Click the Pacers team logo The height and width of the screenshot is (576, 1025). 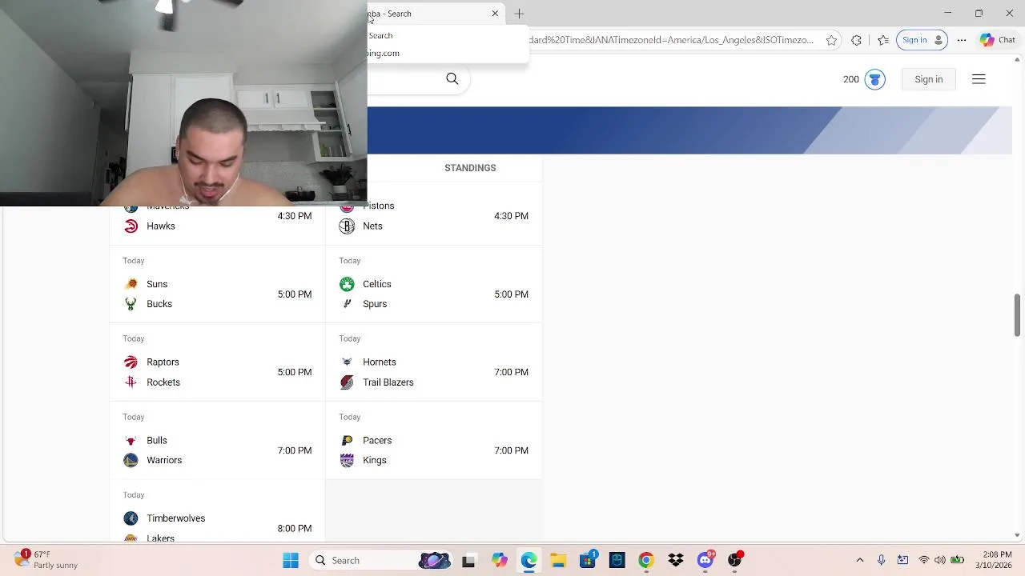pos(347,441)
